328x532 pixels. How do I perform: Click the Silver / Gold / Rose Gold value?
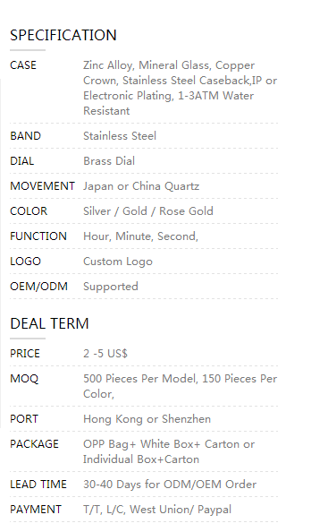point(148,211)
